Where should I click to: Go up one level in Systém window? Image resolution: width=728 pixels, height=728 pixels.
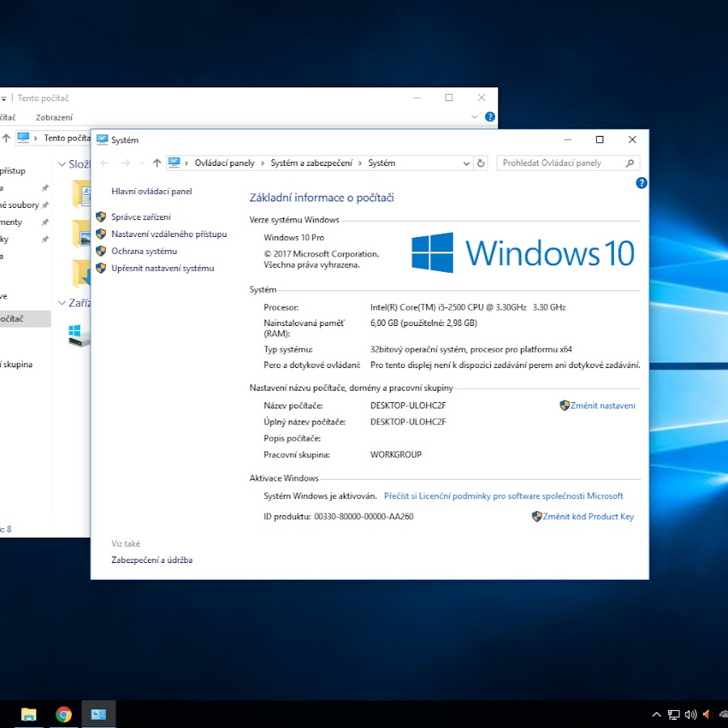157,163
